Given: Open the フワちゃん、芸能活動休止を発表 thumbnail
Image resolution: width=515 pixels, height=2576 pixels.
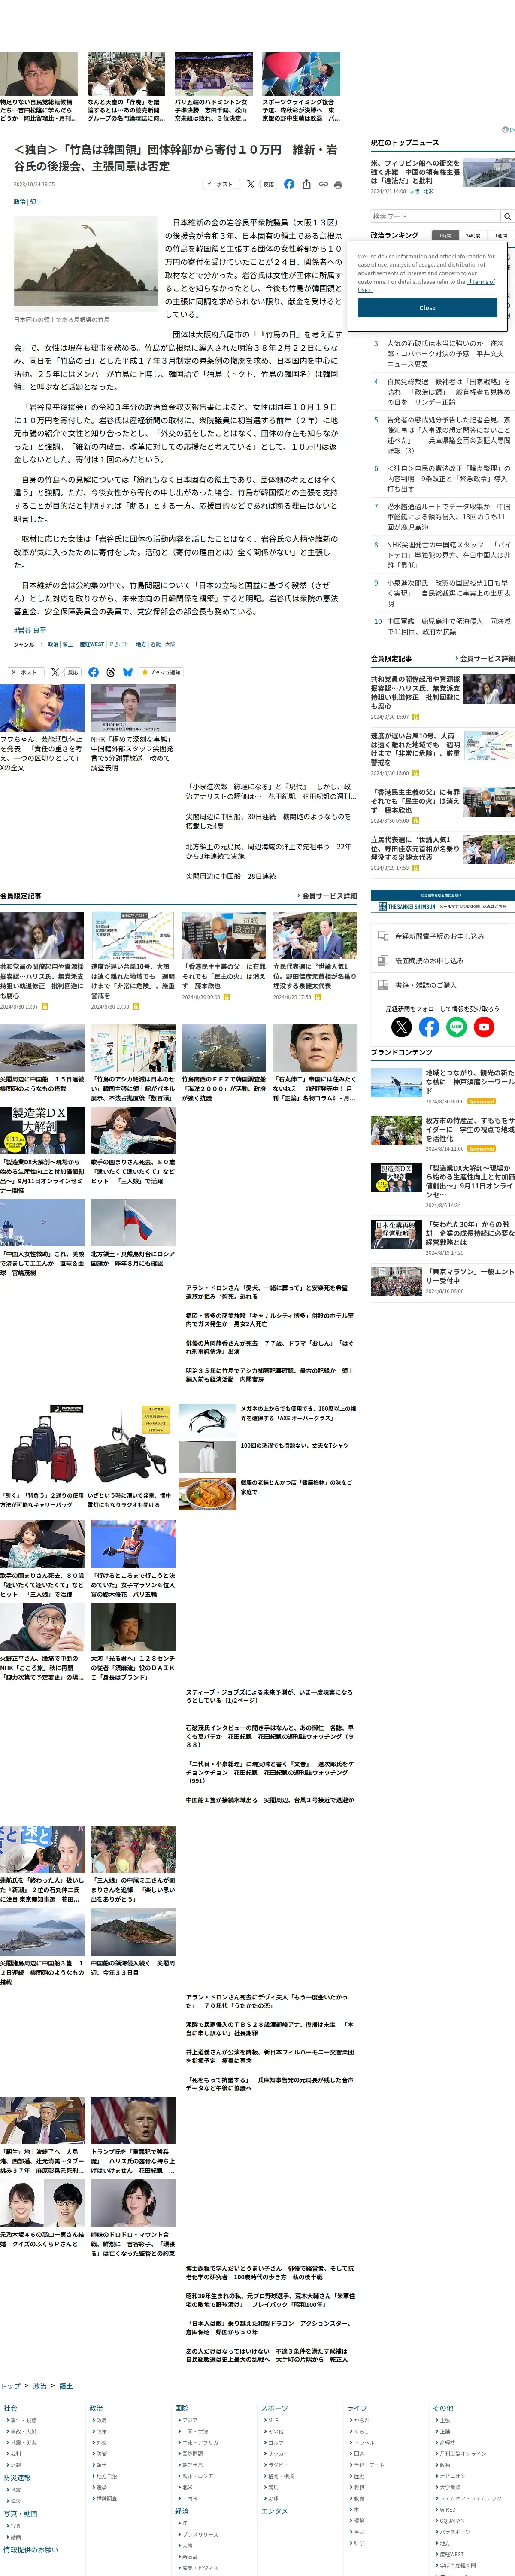Looking at the screenshot, I should point(42,707).
